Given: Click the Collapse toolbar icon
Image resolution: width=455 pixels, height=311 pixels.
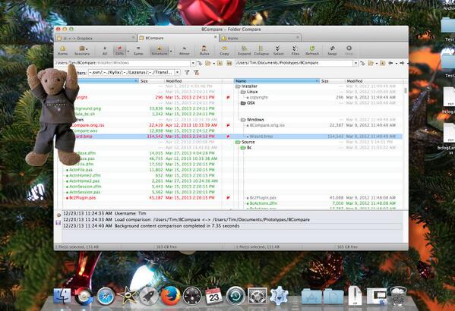Looking at the screenshot, I should pos(261,50).
